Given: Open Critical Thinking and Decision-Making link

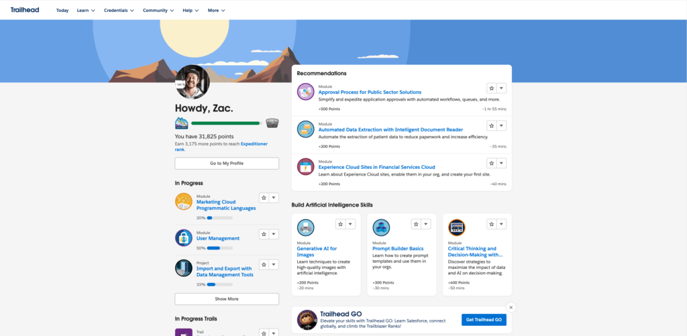Looking at the screenshot, I should (x=476, y=251).
